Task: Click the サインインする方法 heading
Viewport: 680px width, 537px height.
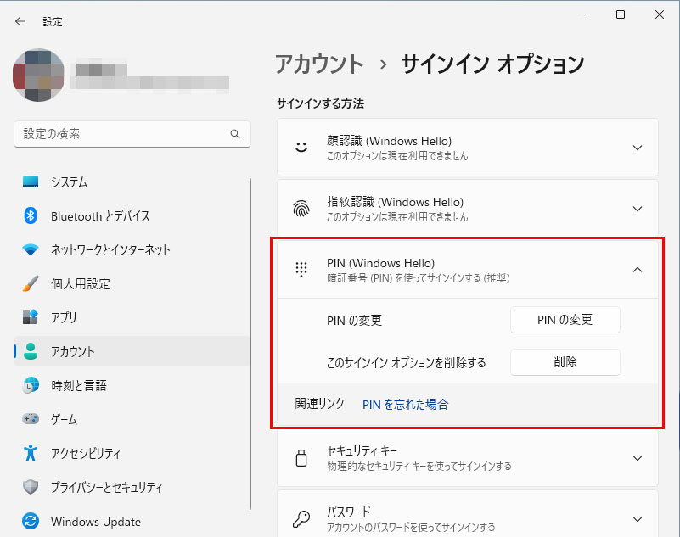Action: coord(321,103)
